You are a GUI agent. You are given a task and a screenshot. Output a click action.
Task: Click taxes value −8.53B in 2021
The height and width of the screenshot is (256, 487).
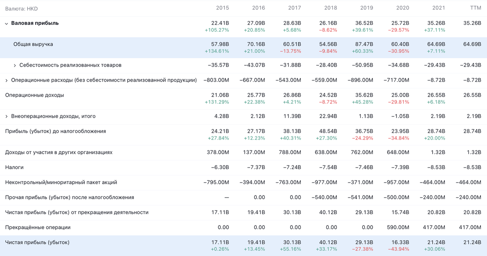(436, 168)
